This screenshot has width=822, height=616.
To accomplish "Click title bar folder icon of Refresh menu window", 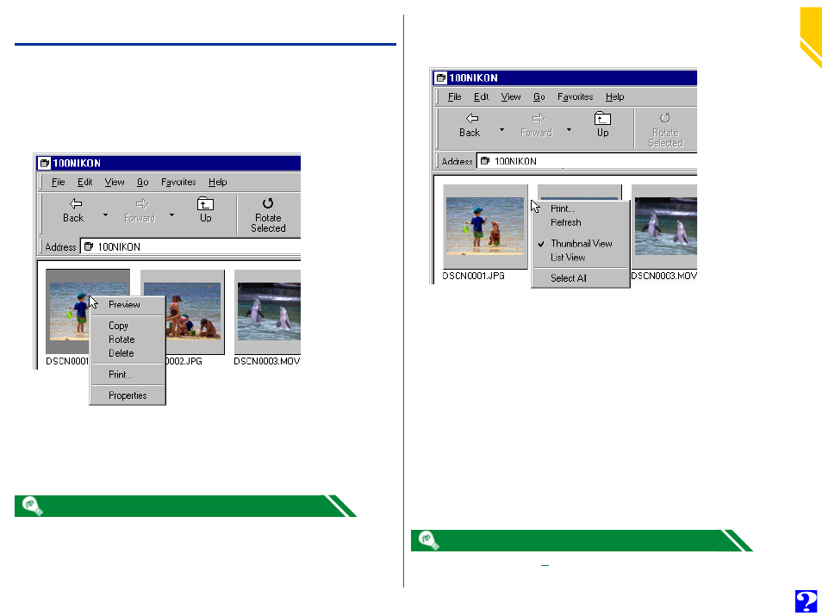I will [441, 78].
